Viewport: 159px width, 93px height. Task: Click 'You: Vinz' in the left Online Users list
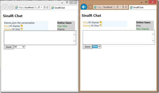pyautogui.click(x=62, y=26)
